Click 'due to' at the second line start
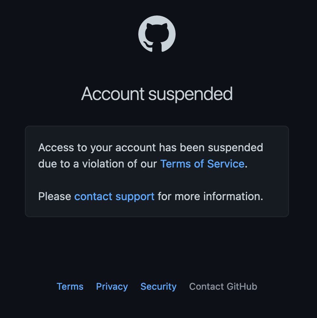The height and width of the screenshot is (318, 317). point(48,164)
